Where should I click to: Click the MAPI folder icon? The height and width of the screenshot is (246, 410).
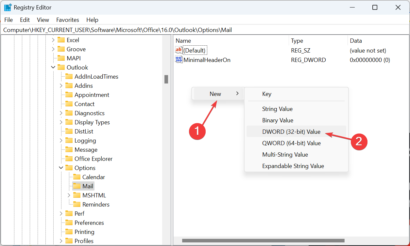tap(61, 58)
